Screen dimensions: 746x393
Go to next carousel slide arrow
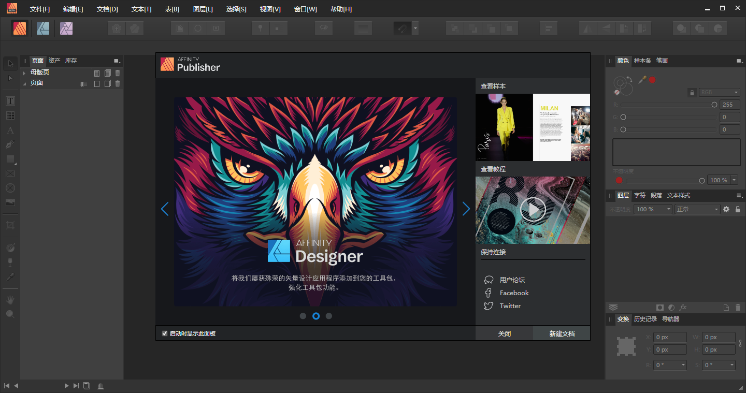click(466, 209)
